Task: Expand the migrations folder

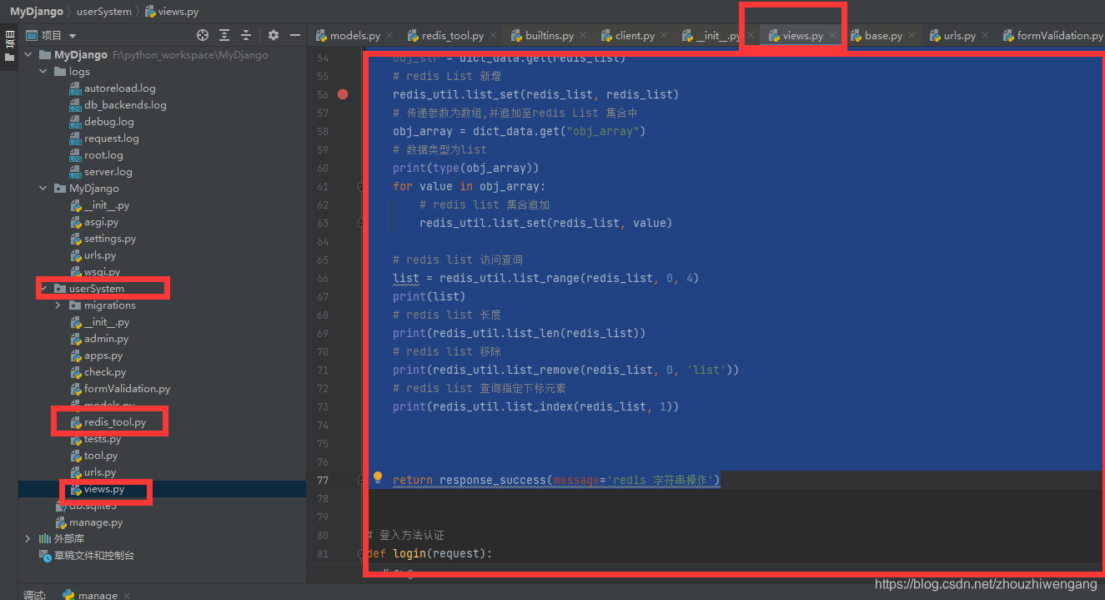Action: pos(57,305)
